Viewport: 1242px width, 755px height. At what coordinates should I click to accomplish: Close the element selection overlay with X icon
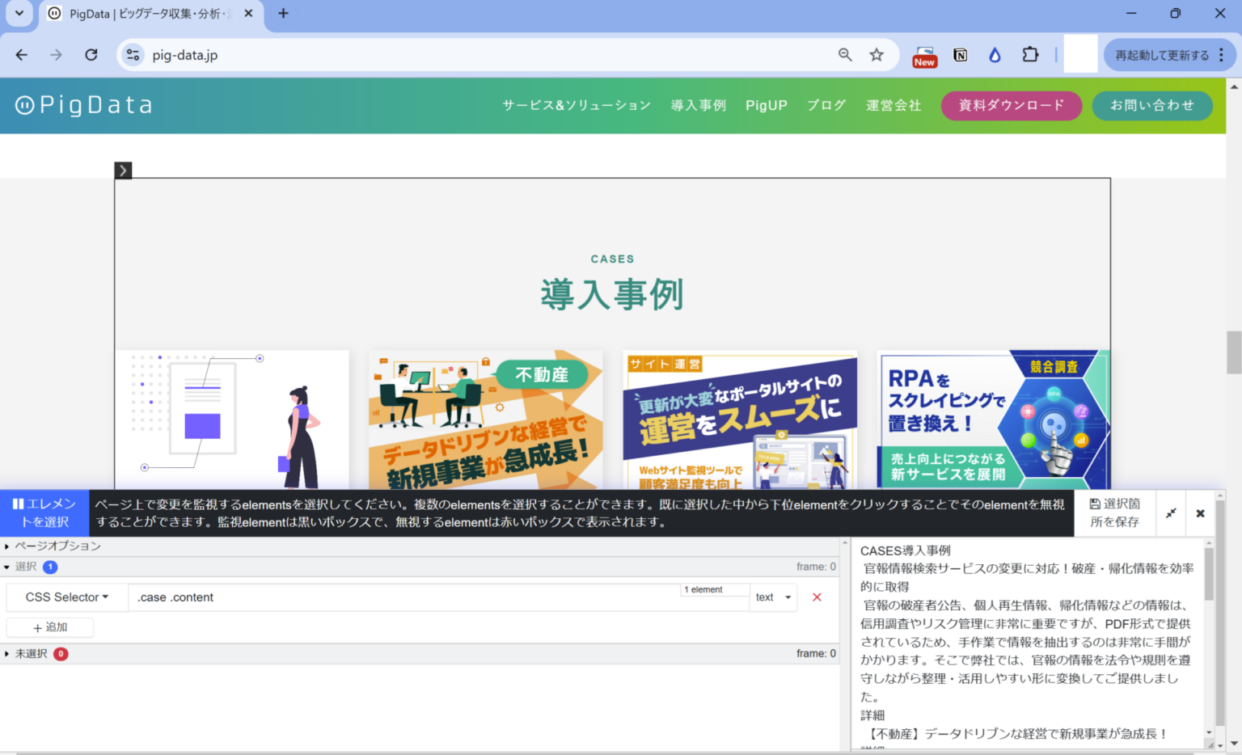click(x=1200, y=512)
